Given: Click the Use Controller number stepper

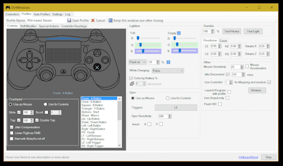Looking at the screenshot, I should coord(231,82).
